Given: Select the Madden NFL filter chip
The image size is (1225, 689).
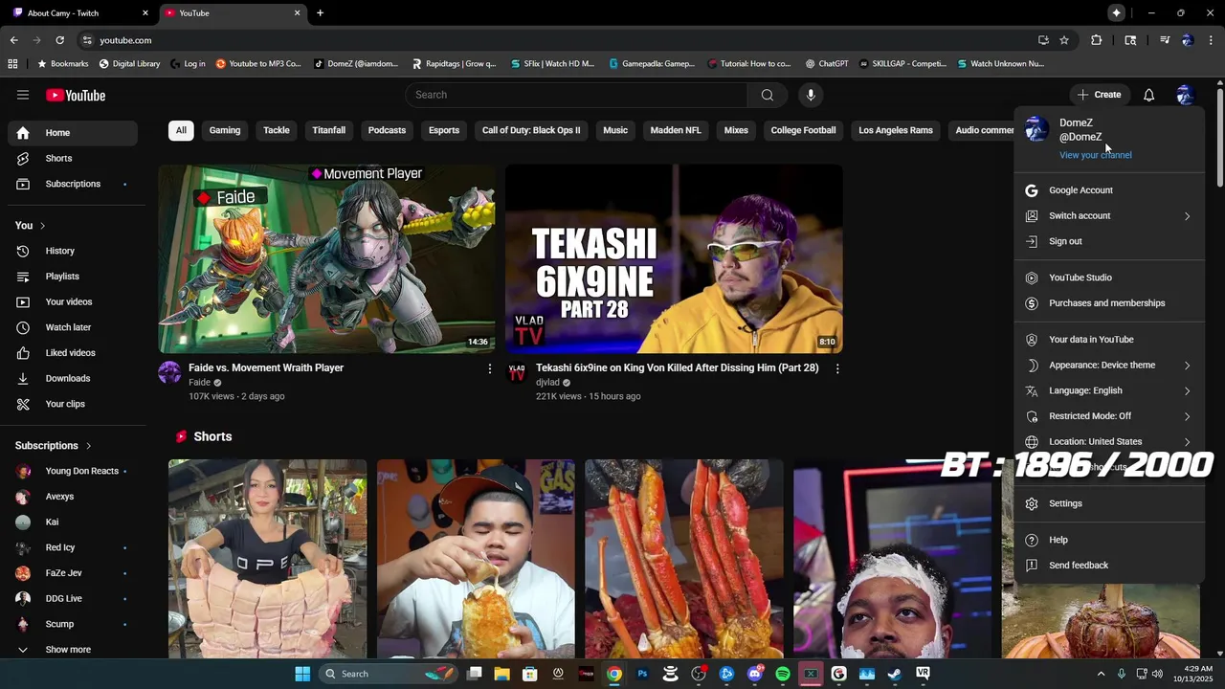Looking at the screenshot, I should (676, 130).
